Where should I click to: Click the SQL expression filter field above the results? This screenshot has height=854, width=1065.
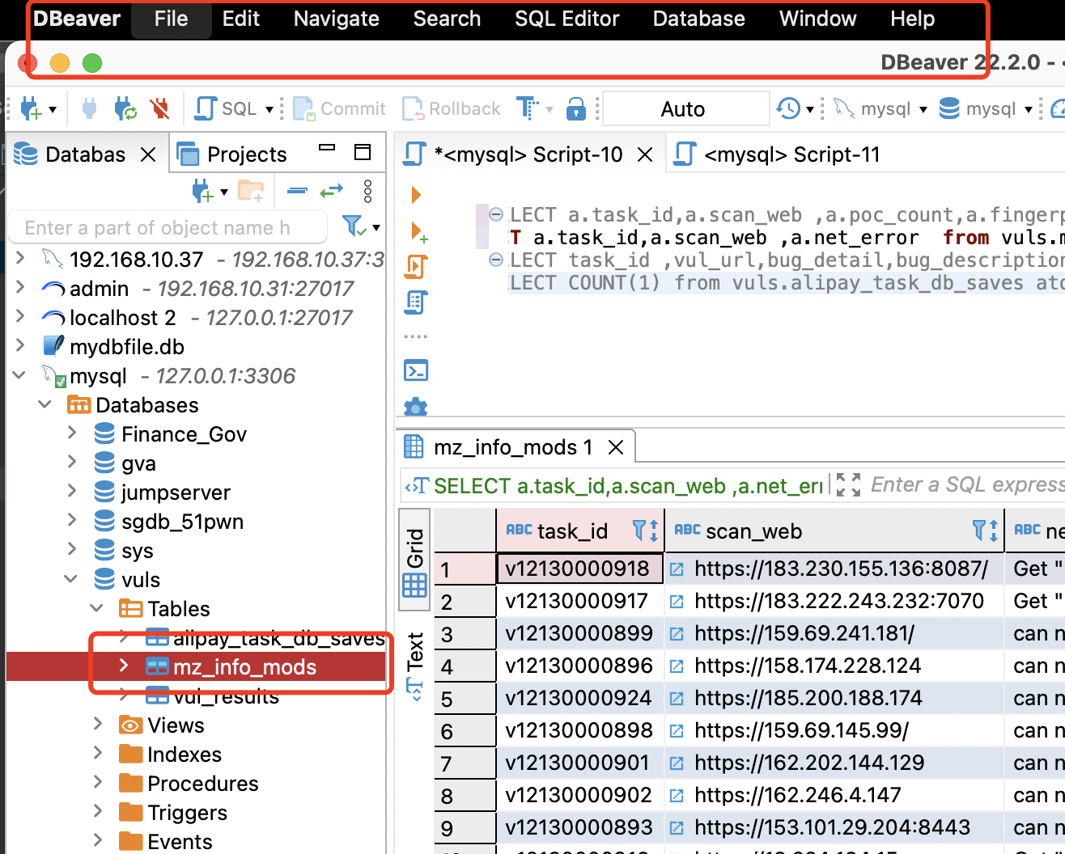click(x=967, y=485)
